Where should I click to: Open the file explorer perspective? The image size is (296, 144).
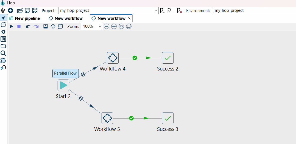point(3,46)
